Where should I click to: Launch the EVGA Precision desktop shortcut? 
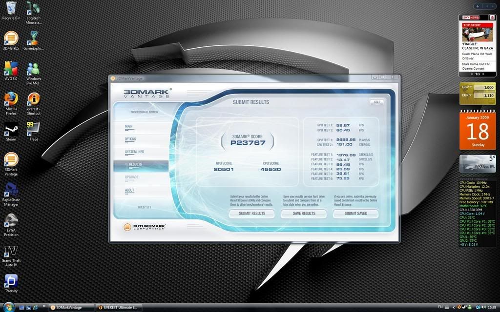coord(11,225)
